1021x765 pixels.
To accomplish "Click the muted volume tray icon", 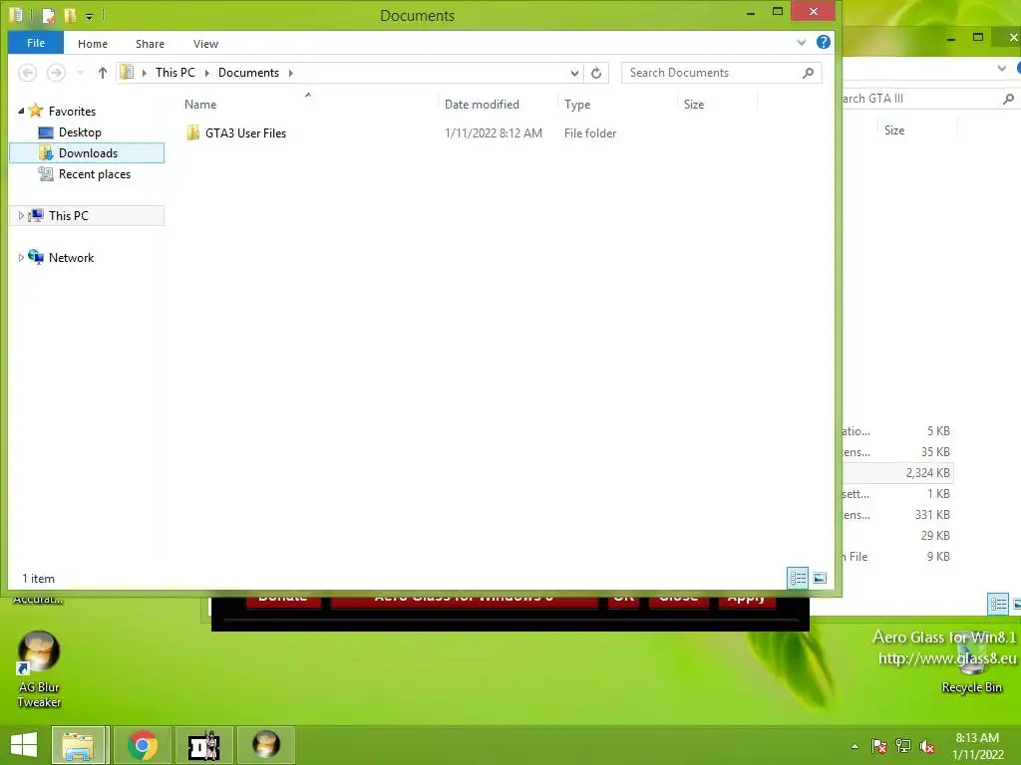I will pos(927,746).
